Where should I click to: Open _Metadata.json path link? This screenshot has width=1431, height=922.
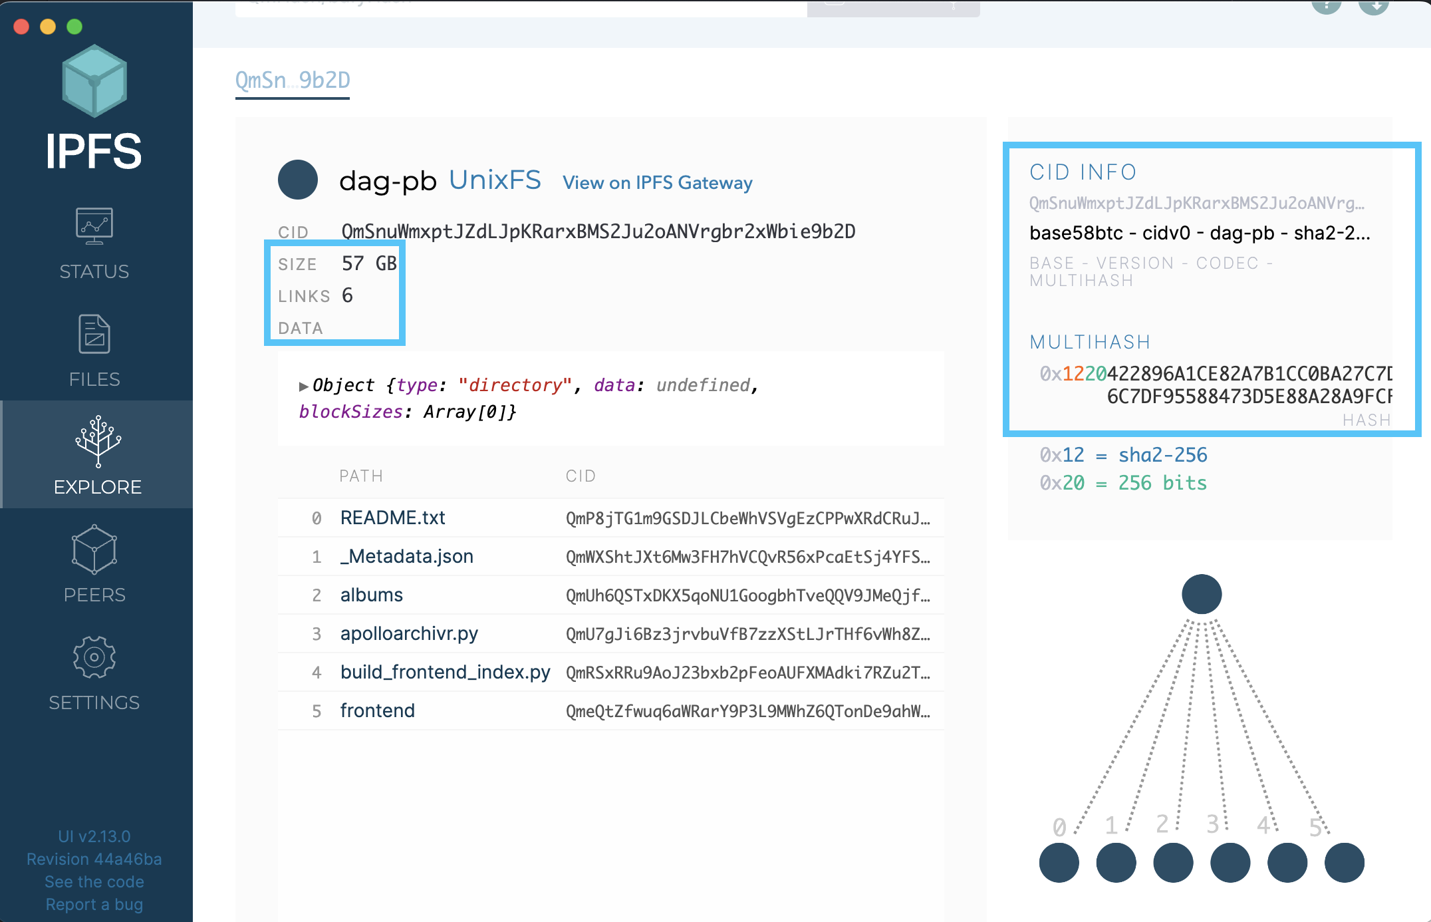pyautogui.click(x=407, y=556)
